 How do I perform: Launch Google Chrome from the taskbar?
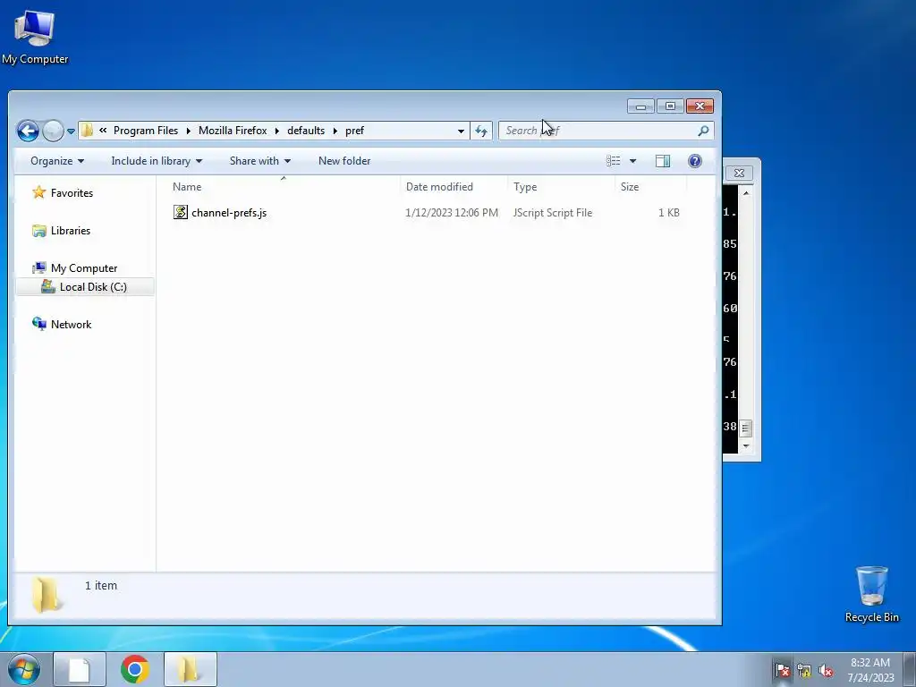pos(135,669)
